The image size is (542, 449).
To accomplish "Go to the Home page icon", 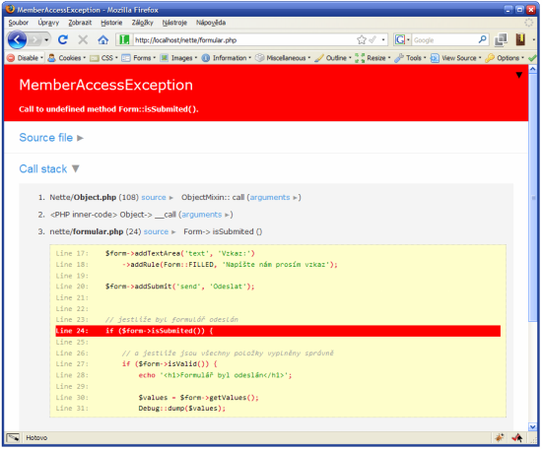I will [x=102, y=39].
